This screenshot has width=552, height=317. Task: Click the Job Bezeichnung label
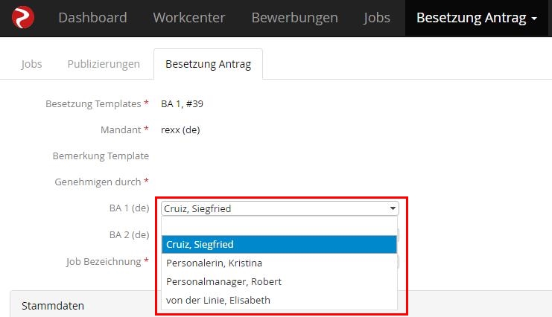click(104, 262)
